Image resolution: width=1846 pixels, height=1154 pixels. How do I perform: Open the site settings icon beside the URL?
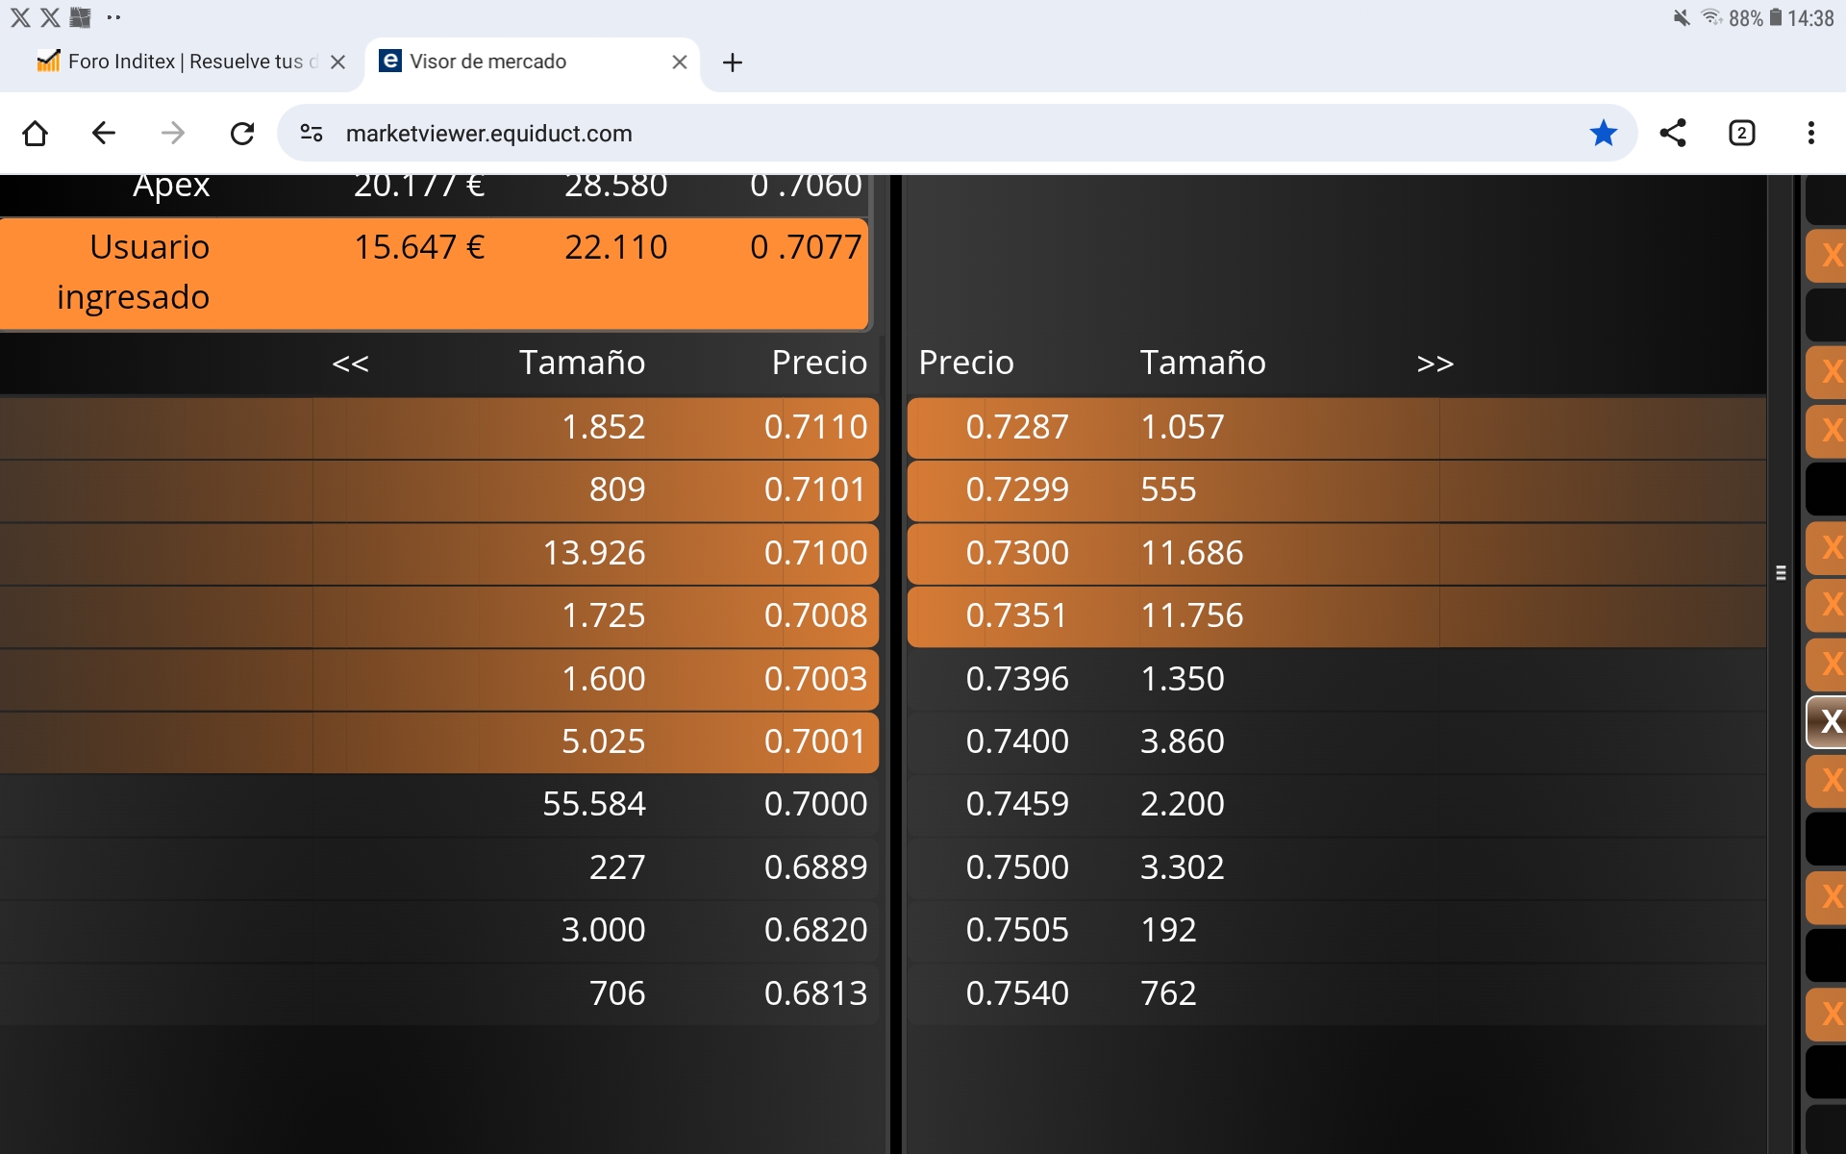point(312,133)
